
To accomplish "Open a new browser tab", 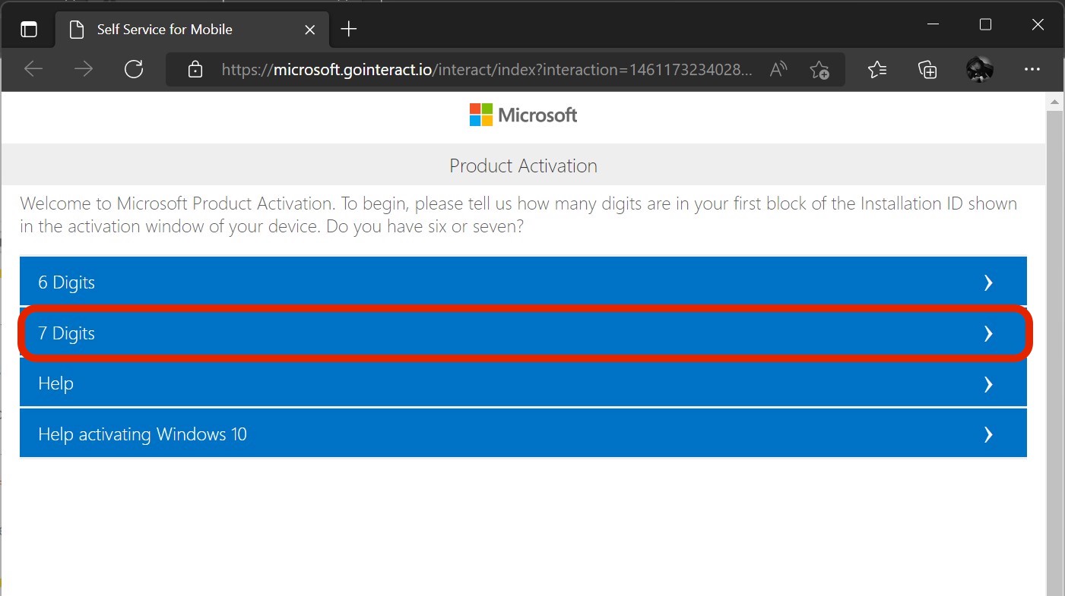I will tap(348, 30).
